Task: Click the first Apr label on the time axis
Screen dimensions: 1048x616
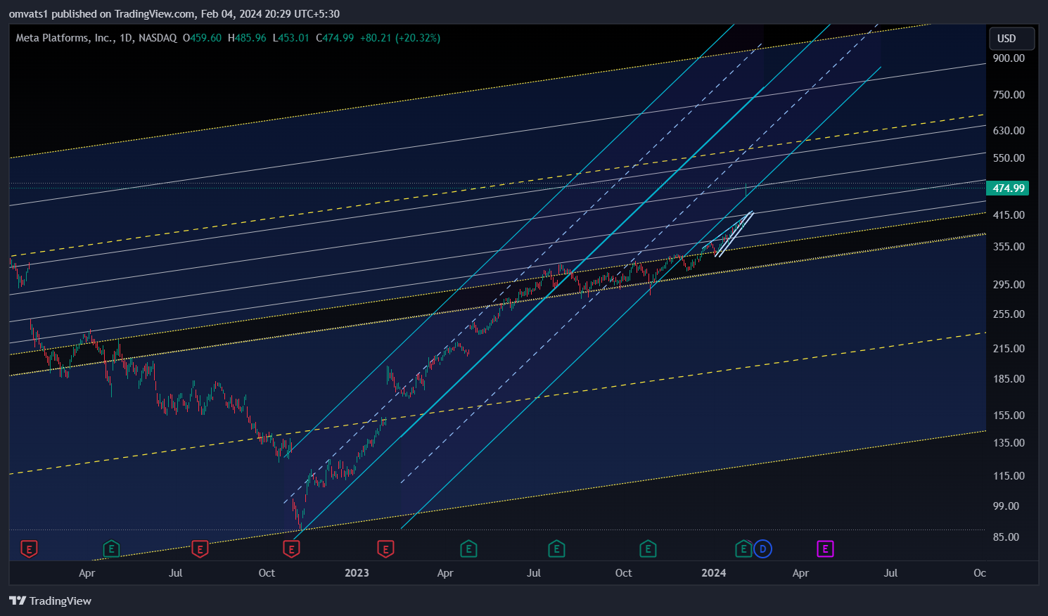Action: (87, 572)
